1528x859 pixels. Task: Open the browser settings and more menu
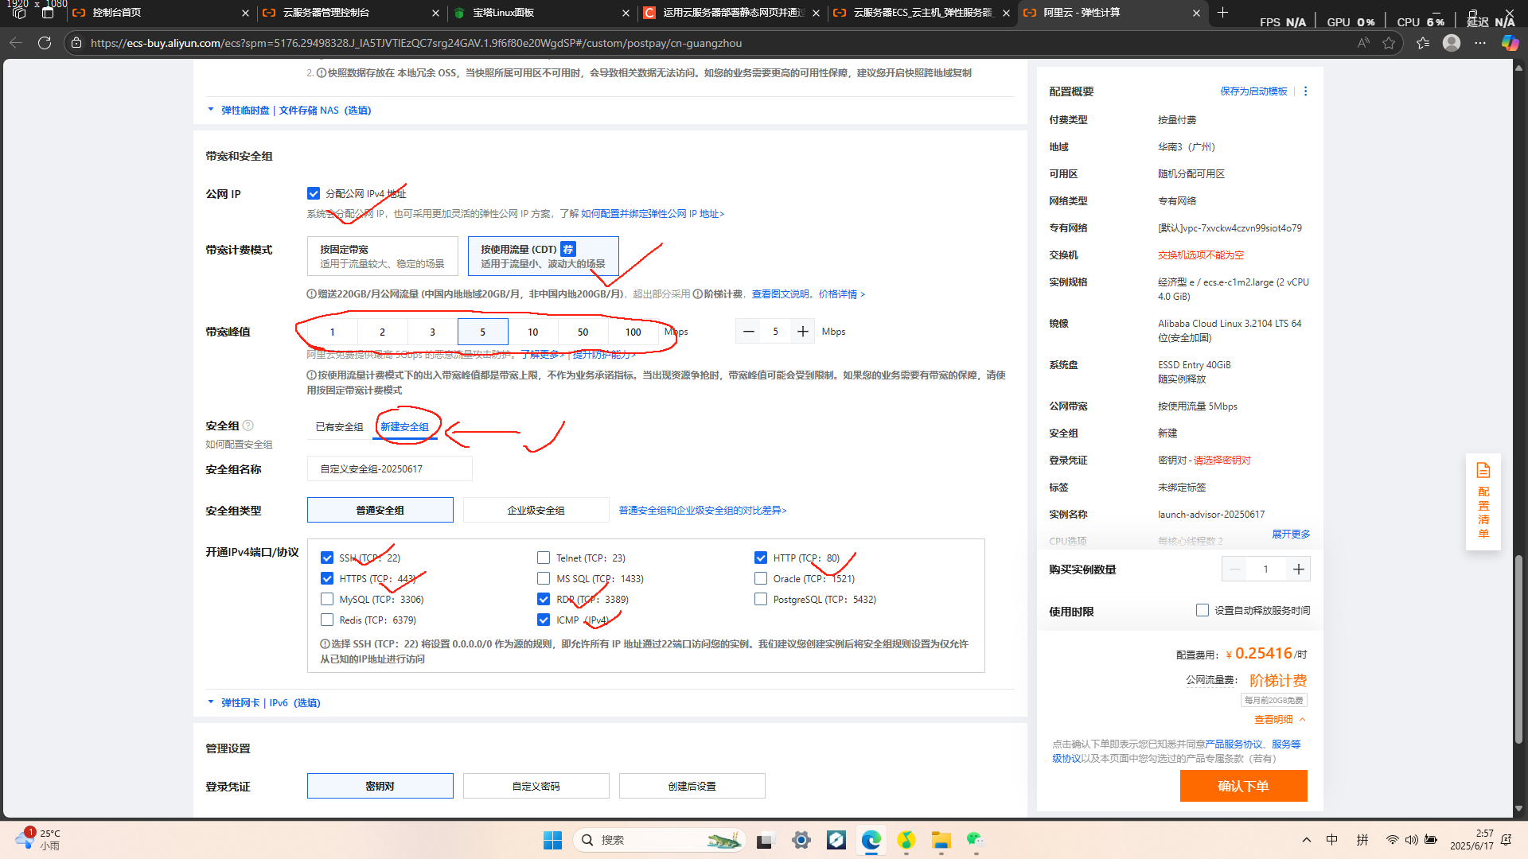(1480, 43)
